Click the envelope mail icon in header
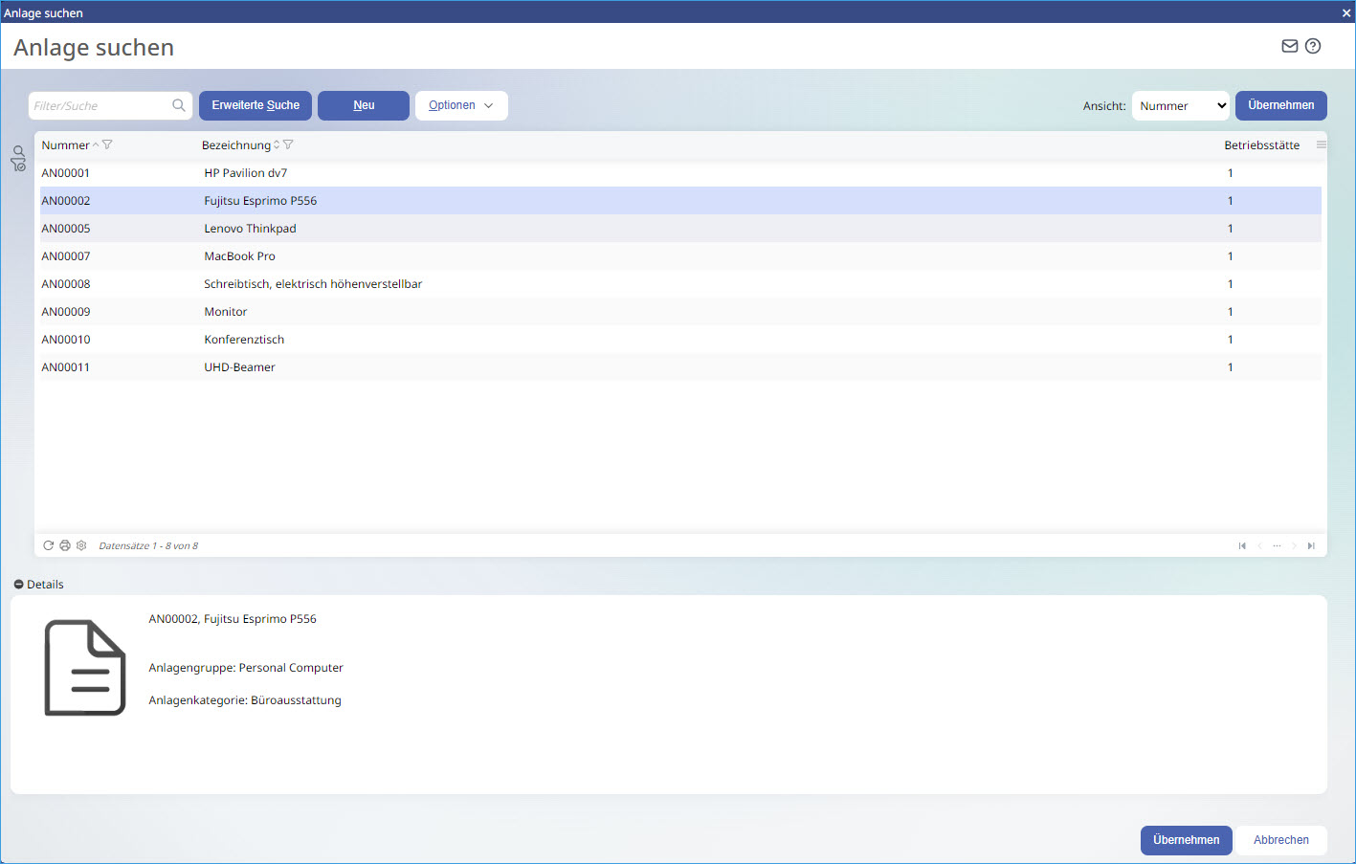 1289,46
